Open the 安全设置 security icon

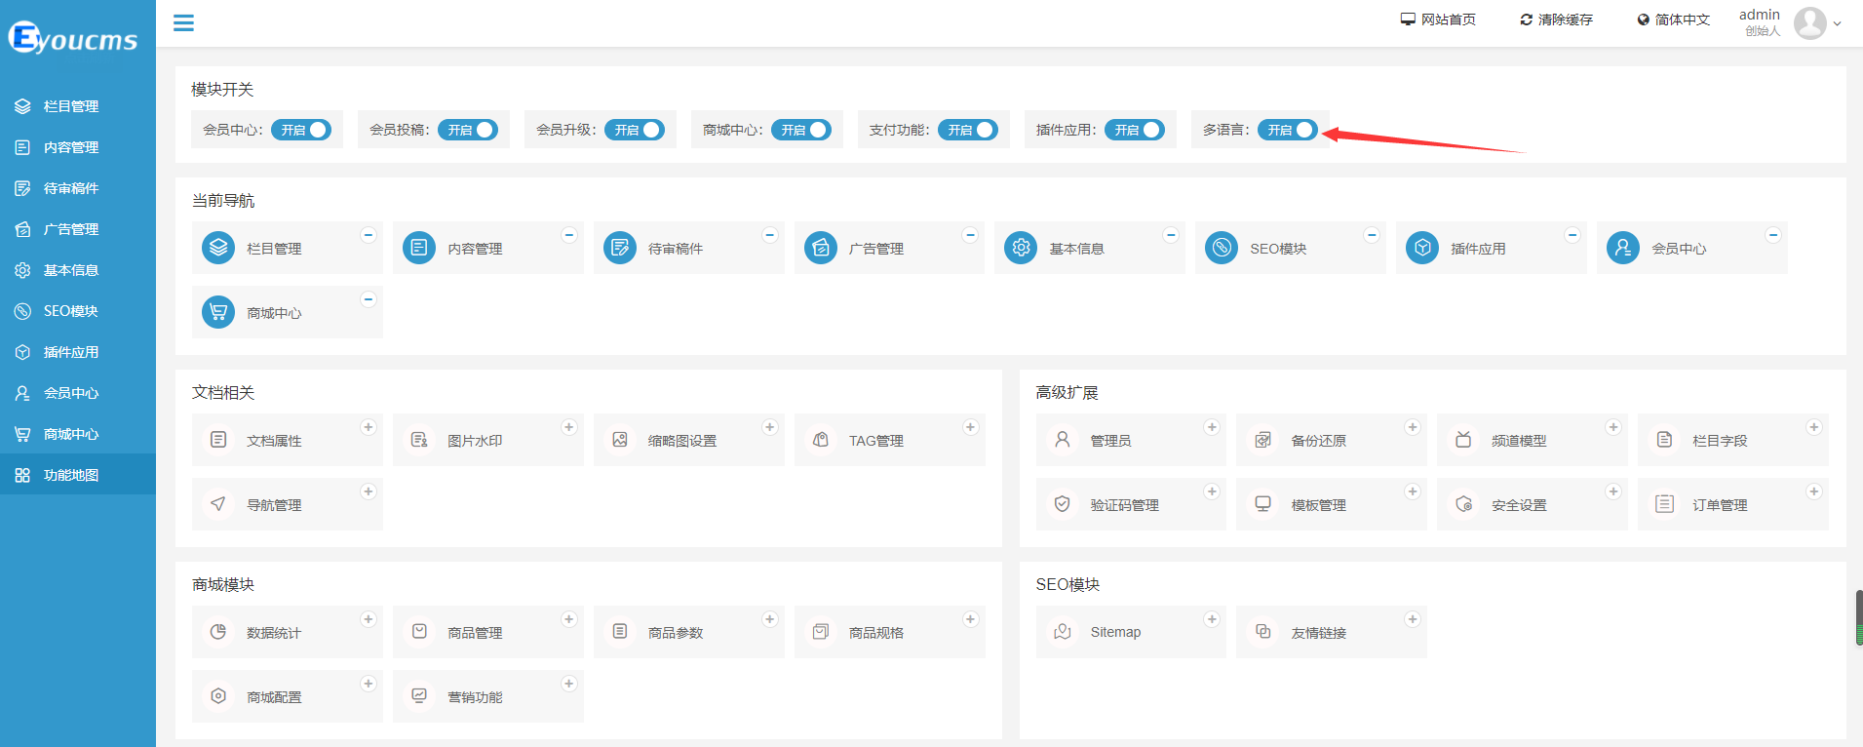coord(1463,504)
